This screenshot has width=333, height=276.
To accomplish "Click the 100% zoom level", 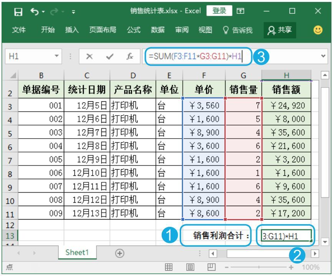I will [x=311, y=267].
